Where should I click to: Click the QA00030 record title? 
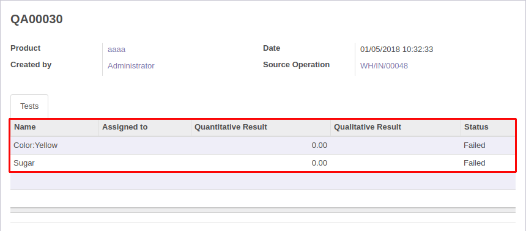click(x=37, y=20)
